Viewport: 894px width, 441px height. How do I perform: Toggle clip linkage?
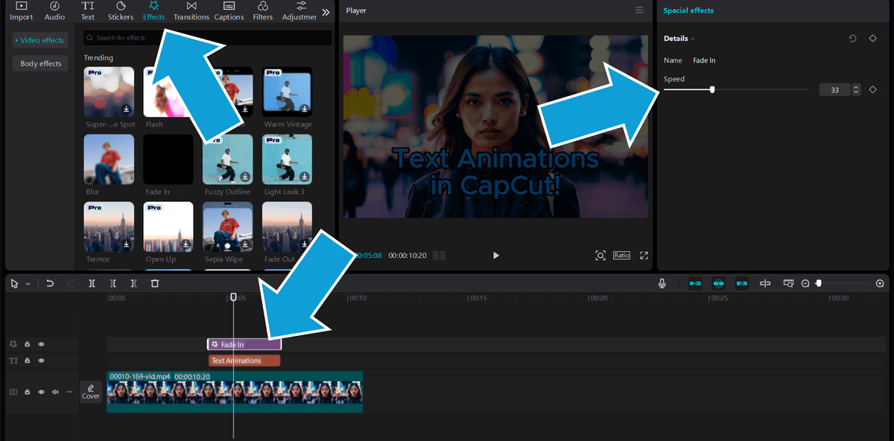pos(742,283)
